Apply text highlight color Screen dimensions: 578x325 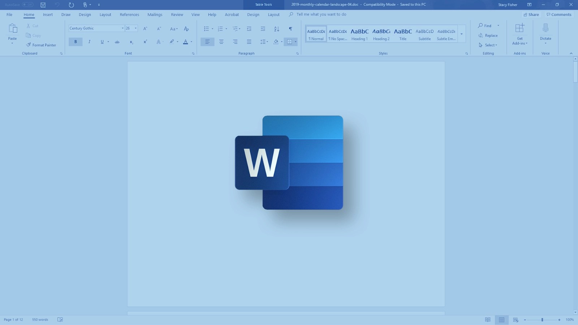pos(172,42)
